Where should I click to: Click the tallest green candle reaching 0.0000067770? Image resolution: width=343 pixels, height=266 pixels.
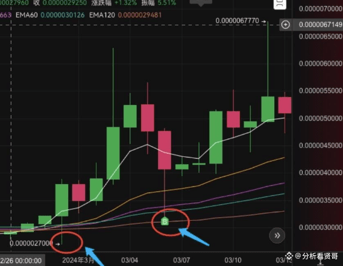pos(268,109)
